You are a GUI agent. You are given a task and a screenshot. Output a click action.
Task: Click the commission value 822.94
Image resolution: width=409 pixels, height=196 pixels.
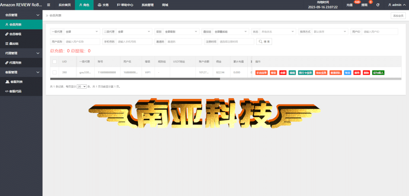(220, 72)
